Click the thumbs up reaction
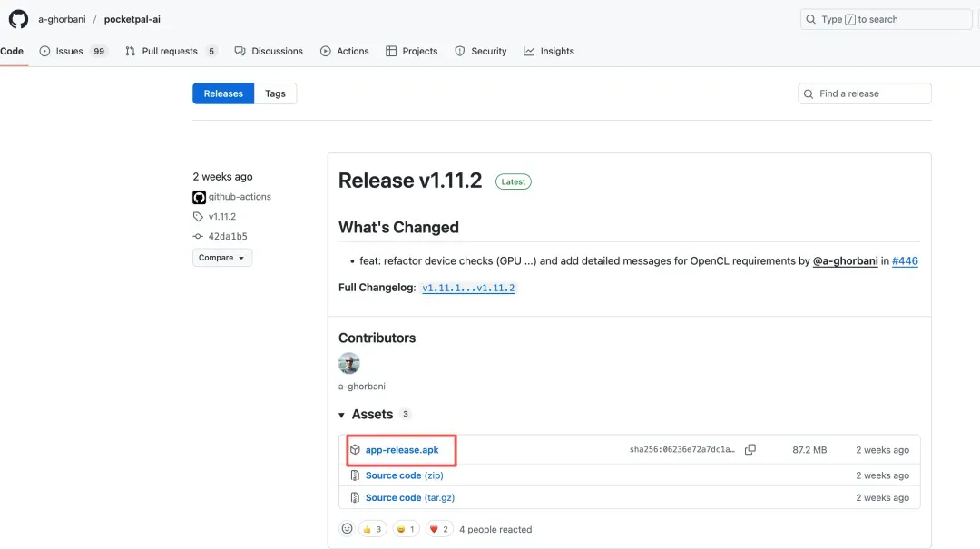 click(373, 529)
